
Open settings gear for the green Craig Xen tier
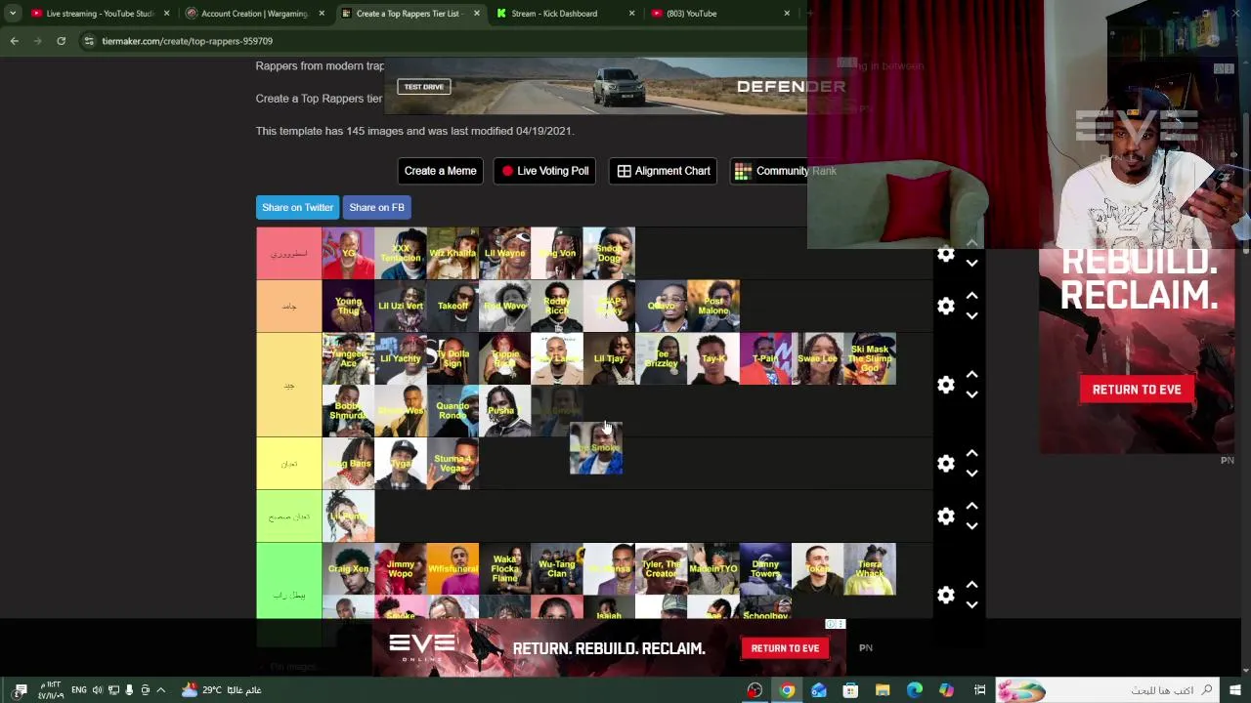(945, 595)
